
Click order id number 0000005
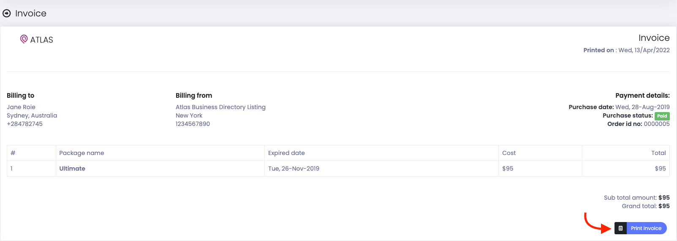[x=657, y=124]
